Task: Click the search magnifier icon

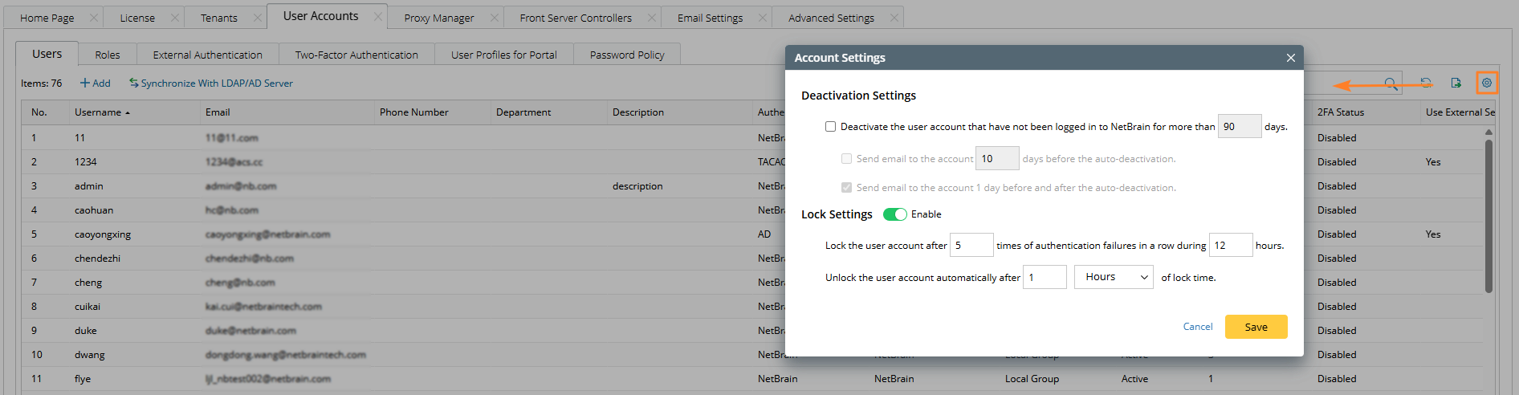Action: pos(1391,83)
